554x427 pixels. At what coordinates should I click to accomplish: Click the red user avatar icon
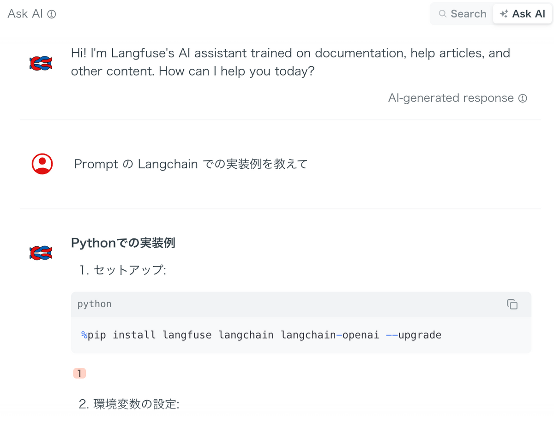pyautogui.click(x=42, y=164)
